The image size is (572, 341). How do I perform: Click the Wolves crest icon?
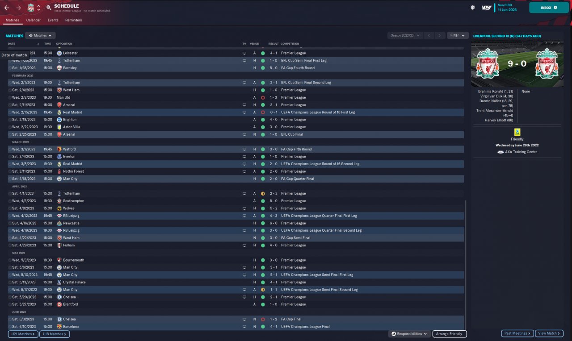59,208
